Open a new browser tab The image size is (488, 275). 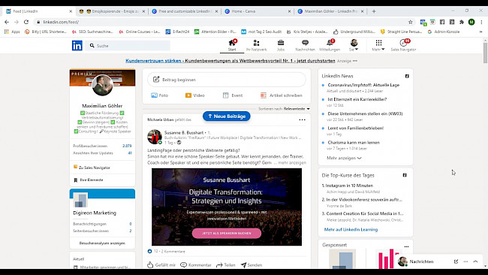[374, 11]
